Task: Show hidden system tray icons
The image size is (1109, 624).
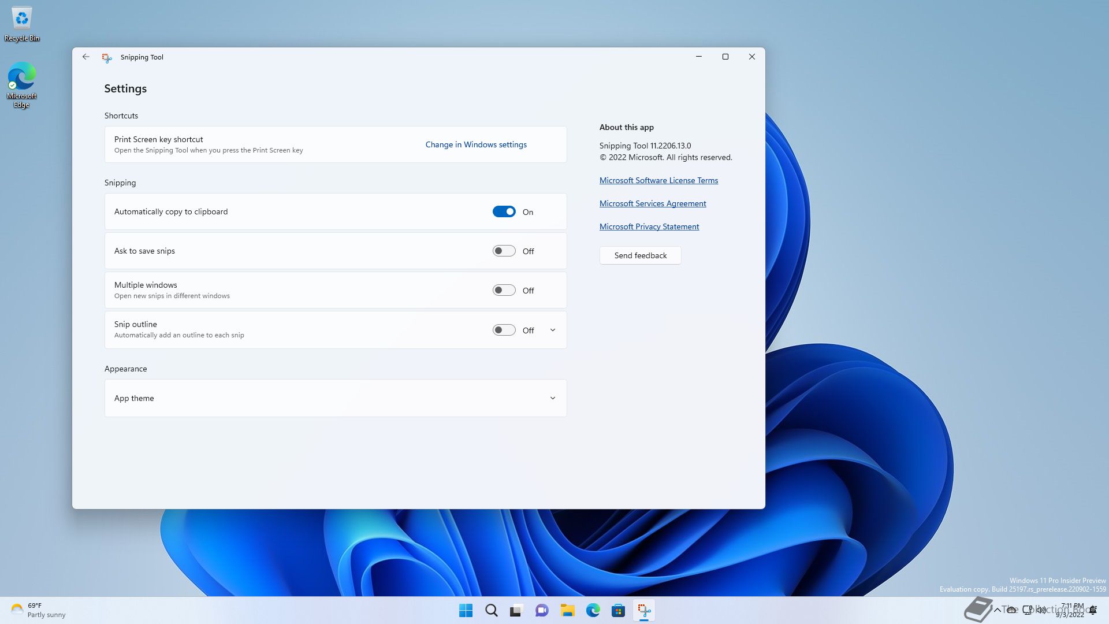Action: (997, 610)
